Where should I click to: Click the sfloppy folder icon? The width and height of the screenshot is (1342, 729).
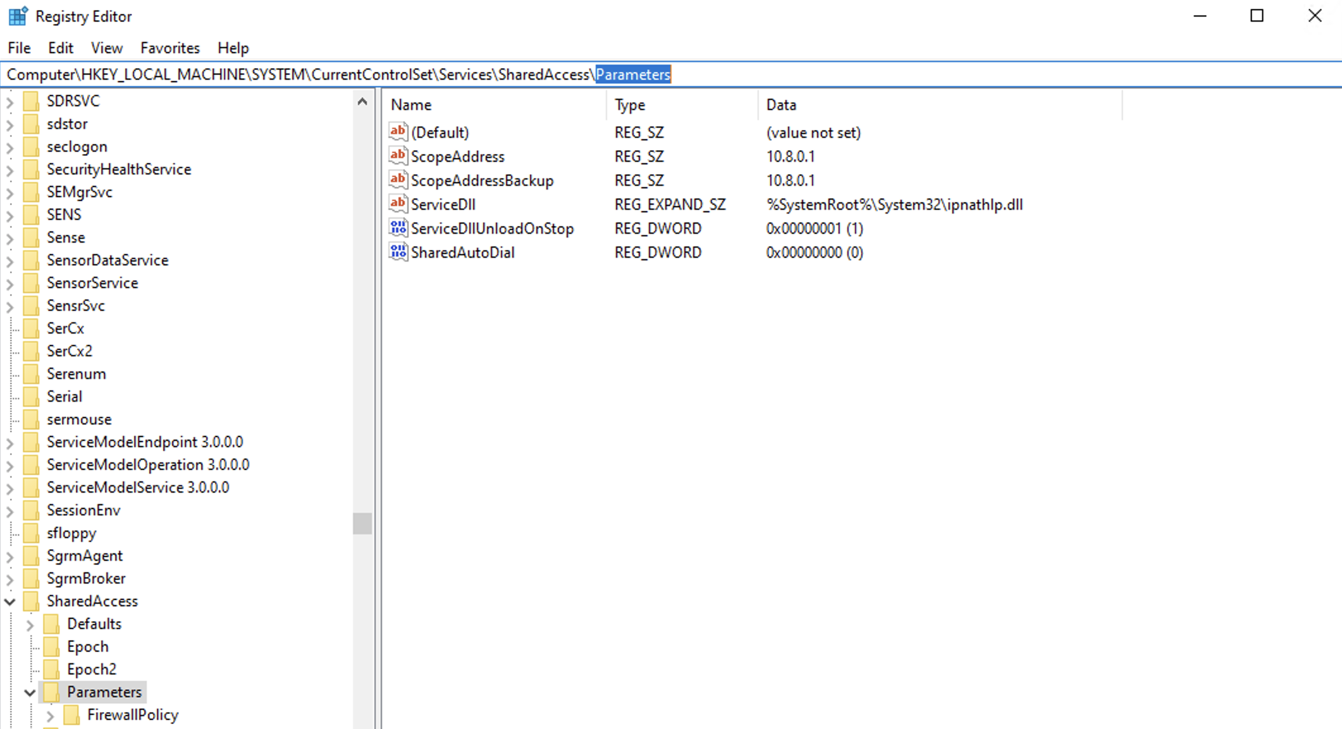31,533
